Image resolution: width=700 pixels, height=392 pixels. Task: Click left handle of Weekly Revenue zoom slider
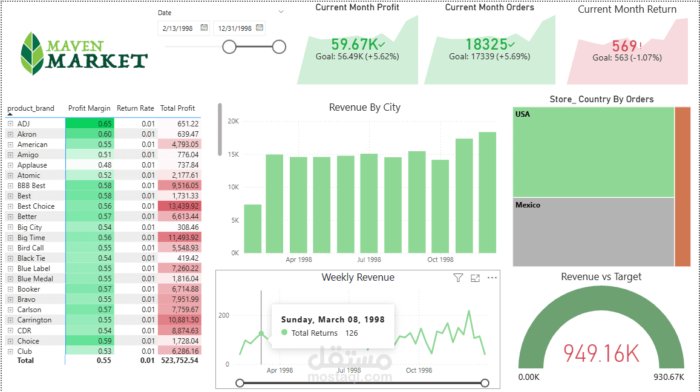point(240,383)
